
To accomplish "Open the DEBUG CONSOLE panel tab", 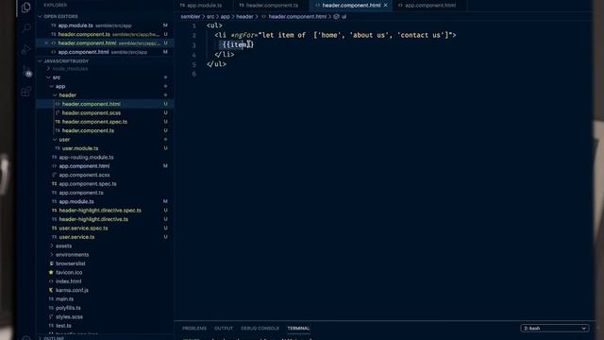I will tap(260, 329).
